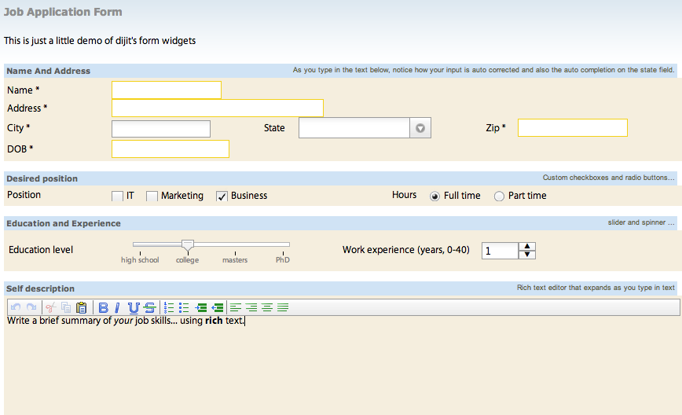Toggle bold formatting

pos(103,307)
